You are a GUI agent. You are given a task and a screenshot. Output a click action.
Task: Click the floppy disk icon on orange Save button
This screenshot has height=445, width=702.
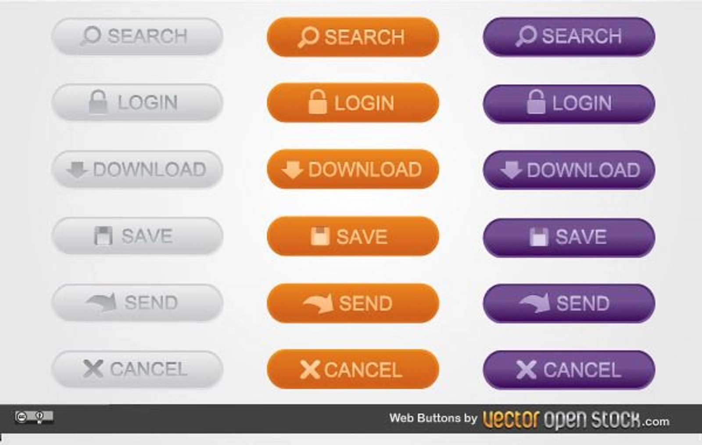(320, 236)
